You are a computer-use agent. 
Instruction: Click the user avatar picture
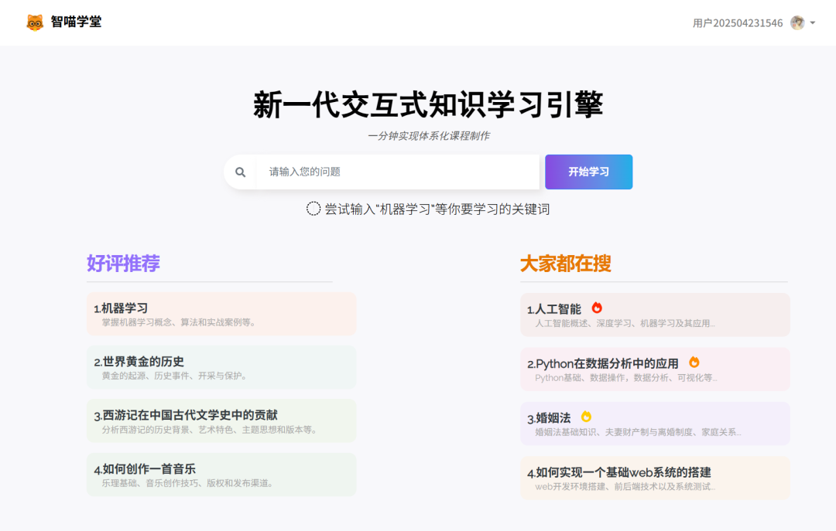[797, 22]
